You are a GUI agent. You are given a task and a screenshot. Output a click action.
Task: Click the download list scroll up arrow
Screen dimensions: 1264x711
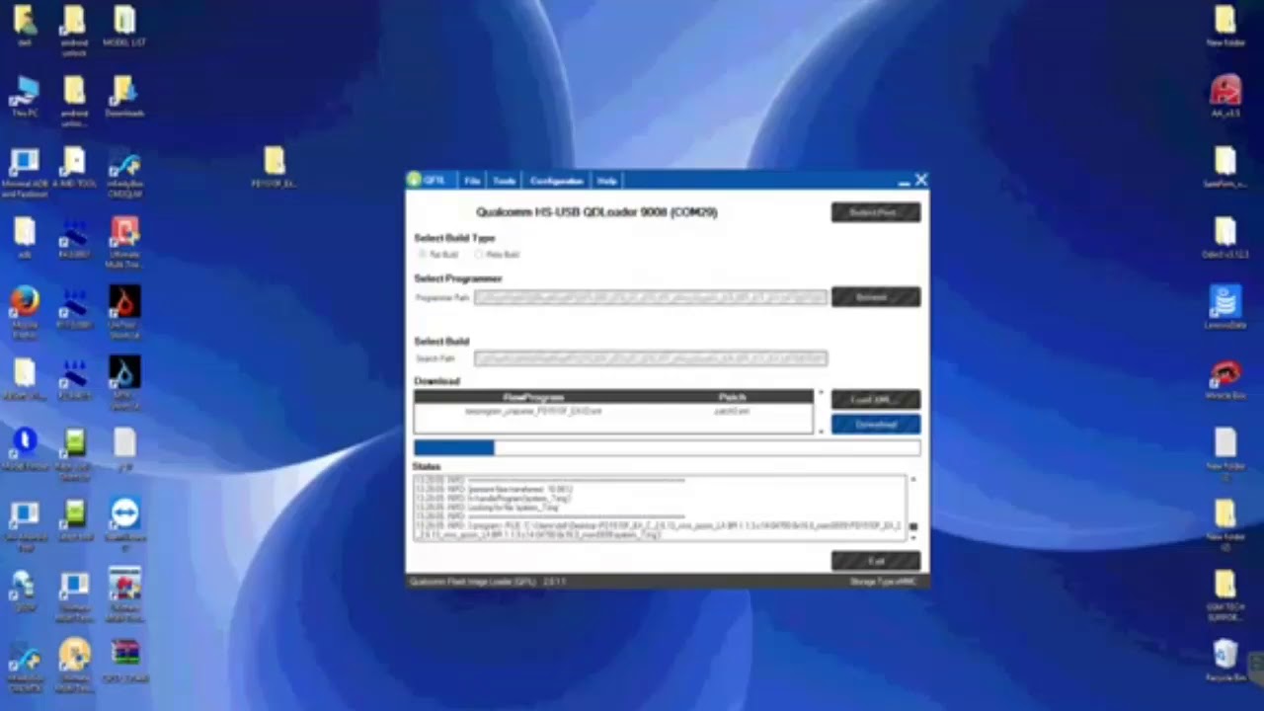point(820,394)
